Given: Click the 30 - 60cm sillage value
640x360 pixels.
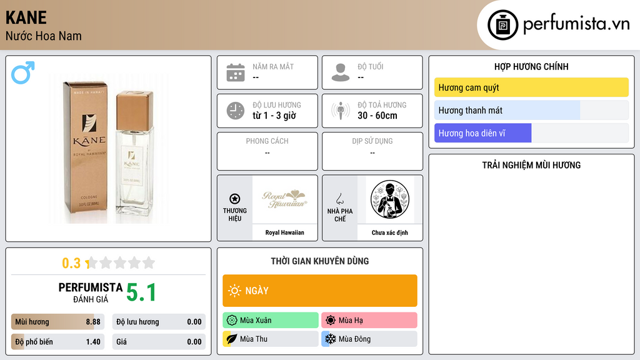Looking at the screenshot, I should (x=377, y=116).
